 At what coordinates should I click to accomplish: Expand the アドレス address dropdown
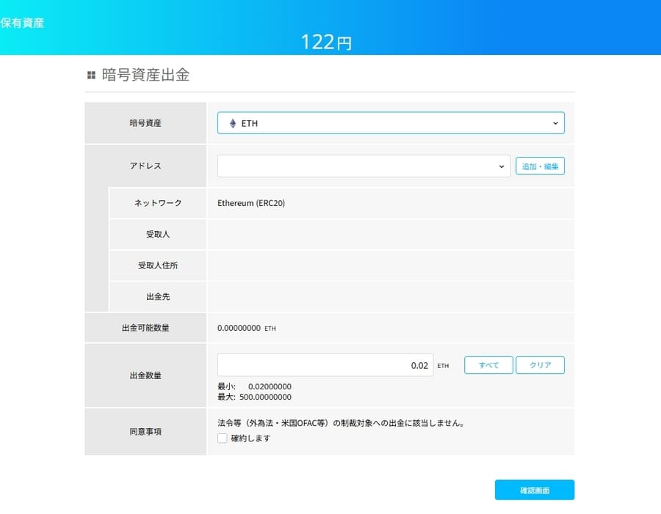[364, 166]
